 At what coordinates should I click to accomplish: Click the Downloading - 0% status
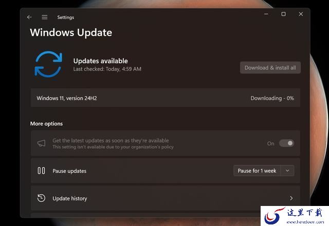click(x=272, y=98)
